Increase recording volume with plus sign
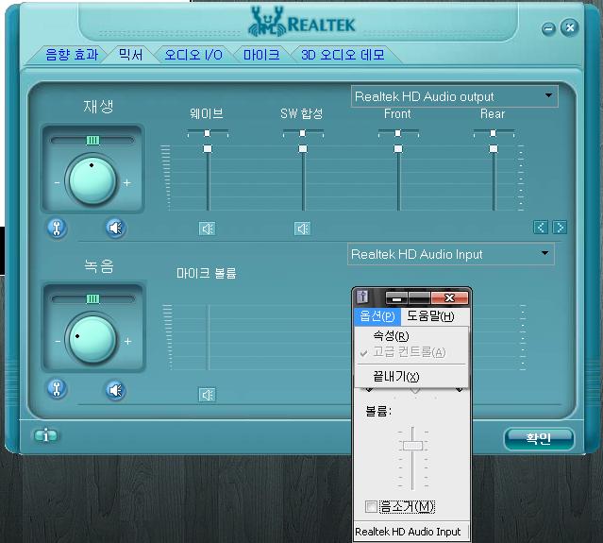Image resolution: width=603 pixels, height=543 pixels. [x=127, y=341]
